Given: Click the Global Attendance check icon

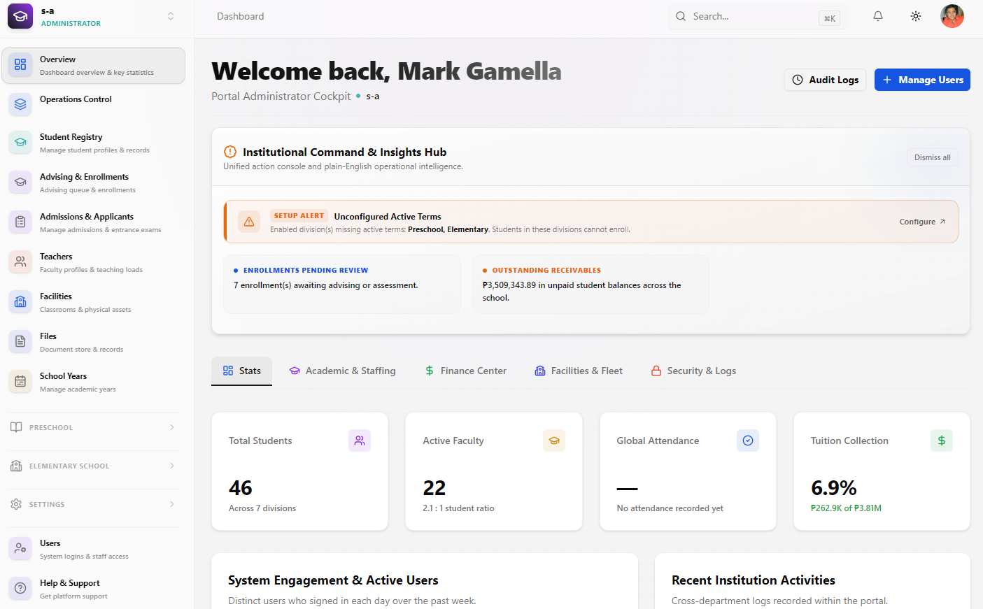Looking at the screenshot, I should 748,440.
